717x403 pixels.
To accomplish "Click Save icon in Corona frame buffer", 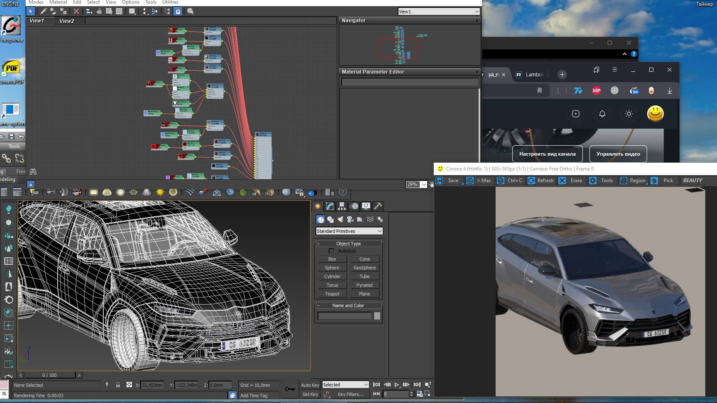I will (439, 181).
